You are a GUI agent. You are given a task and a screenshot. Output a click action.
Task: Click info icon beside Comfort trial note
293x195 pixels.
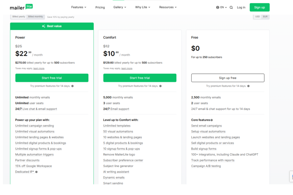160,86
